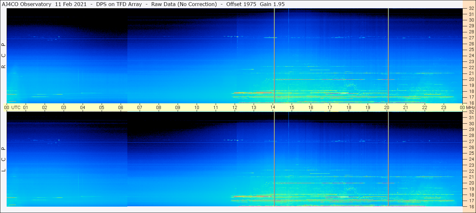The width and height of the screenshot is (476, 213).
Task: Click the Offset 1975 header value
Action: click(x=240, y=4)
